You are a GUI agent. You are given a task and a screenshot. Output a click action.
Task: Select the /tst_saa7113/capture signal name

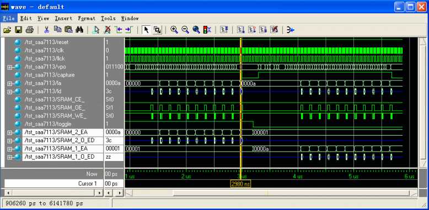point(50,75)
